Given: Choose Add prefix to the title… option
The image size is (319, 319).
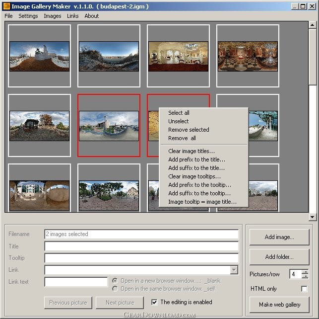Looking at the screenshot, I should coord(197,159).
